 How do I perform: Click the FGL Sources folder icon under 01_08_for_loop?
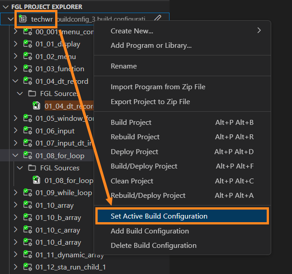point(32,168)
